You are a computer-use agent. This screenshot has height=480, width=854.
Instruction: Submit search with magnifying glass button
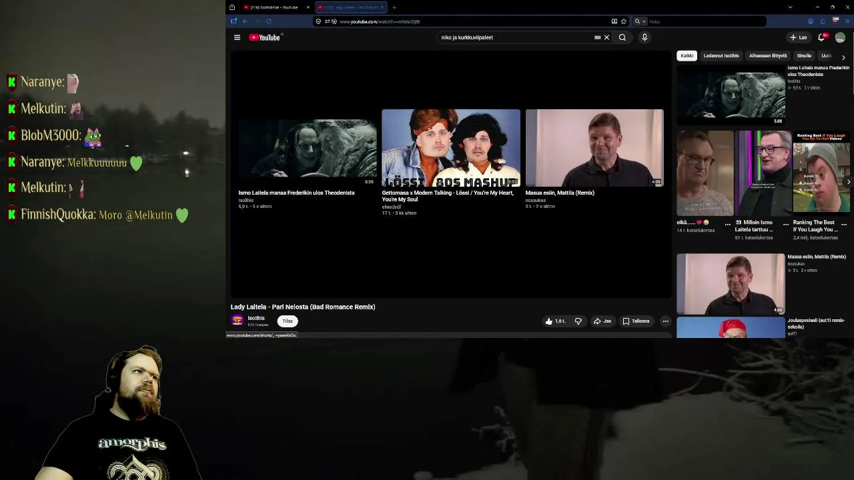coord(622,37)
